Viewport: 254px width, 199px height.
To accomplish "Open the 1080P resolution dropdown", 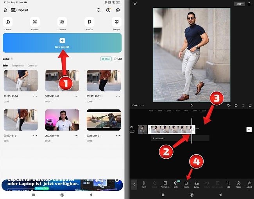I will coord(239,4).
